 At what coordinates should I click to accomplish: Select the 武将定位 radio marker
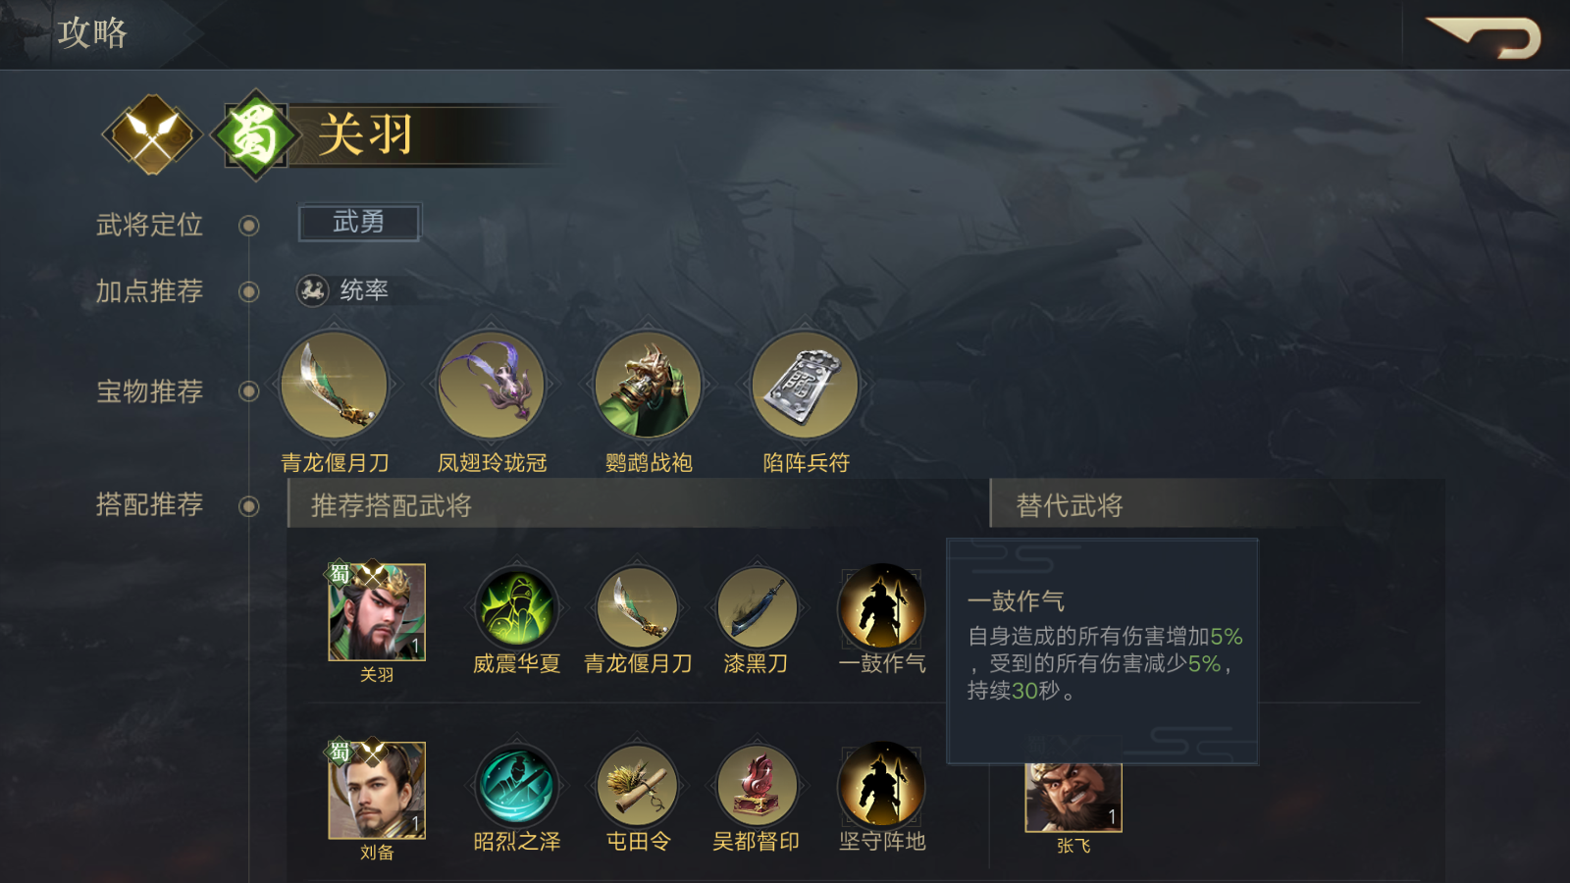coord(249,226)
